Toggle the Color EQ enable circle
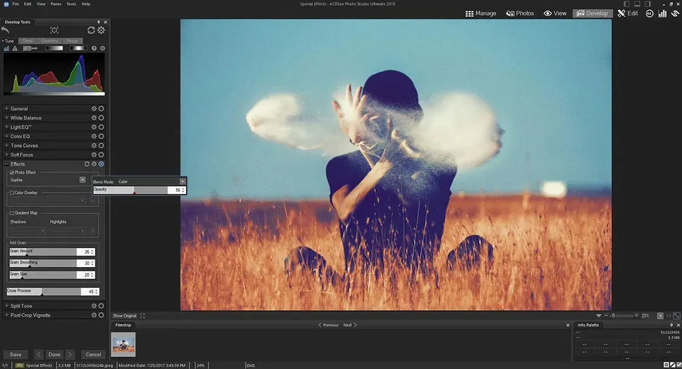The width and height of the screenshot is (682, 369). [x=101, y=136]
